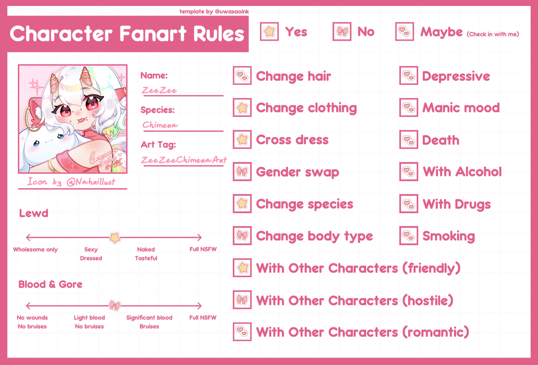Image resolution: width=538 pixels, height=365 pixels.
Task: Click the template by @uwasaoink credit
Action: tap(214, 11)
